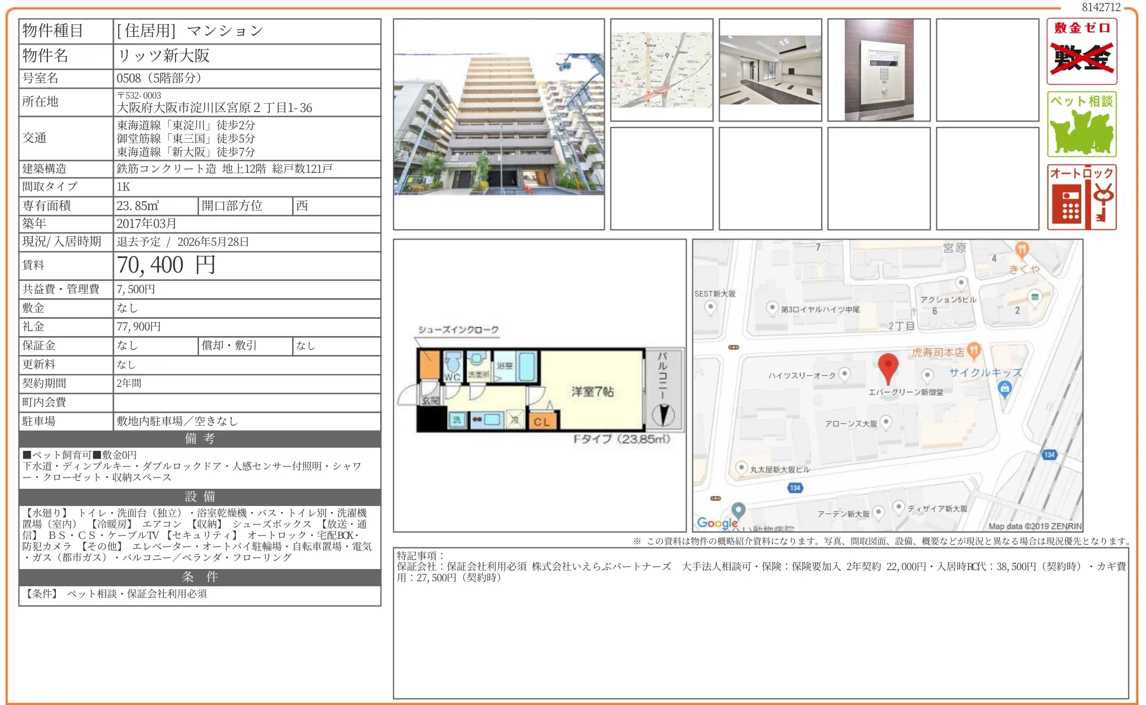Click the 敷金ゼロ badge icon
Image resolution: width=1146 pixels, height=705 pixels.
[1081, 51]
